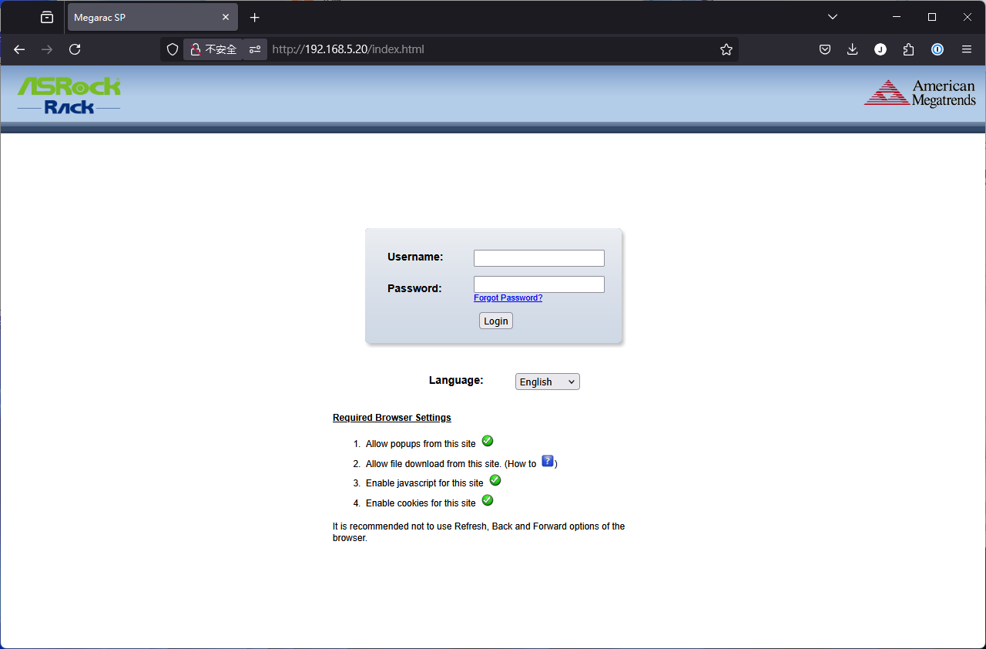Viewport: 986px width, 649px height.
Task: Click the Username: label
Action: 415,257
